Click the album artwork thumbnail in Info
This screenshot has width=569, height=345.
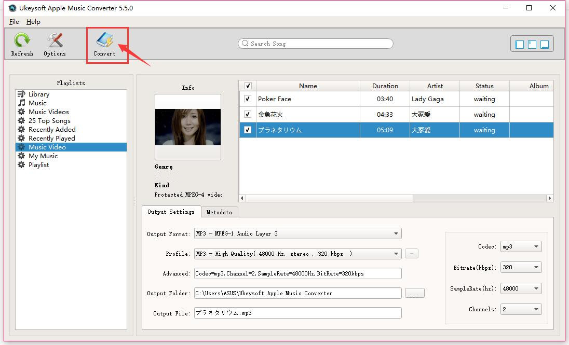(x=188, y=127)
